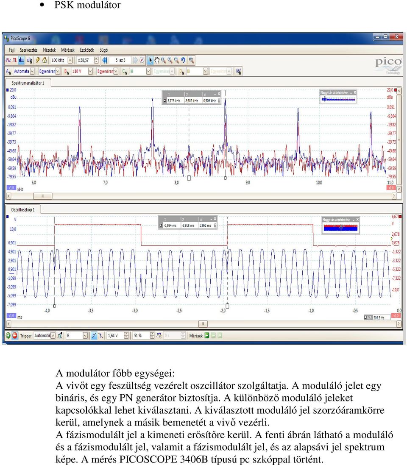Open channel B options button
The width and height of the screenshot is (407, 465).
[x=67, y=71]
